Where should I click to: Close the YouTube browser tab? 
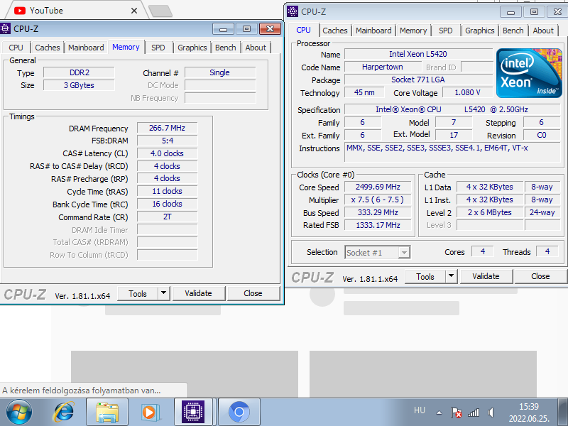pos(134,11)
